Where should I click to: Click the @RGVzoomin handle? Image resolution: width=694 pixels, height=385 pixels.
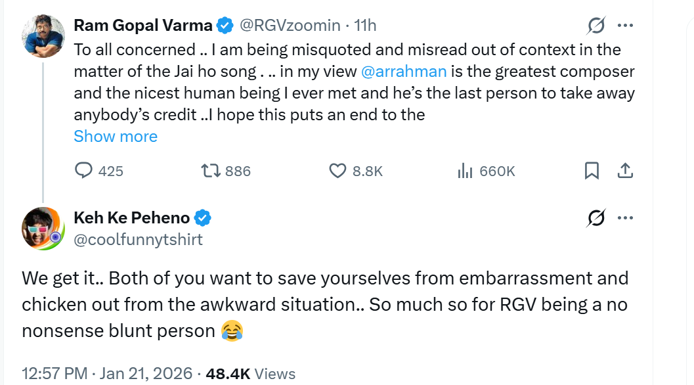tap(290, 26)
